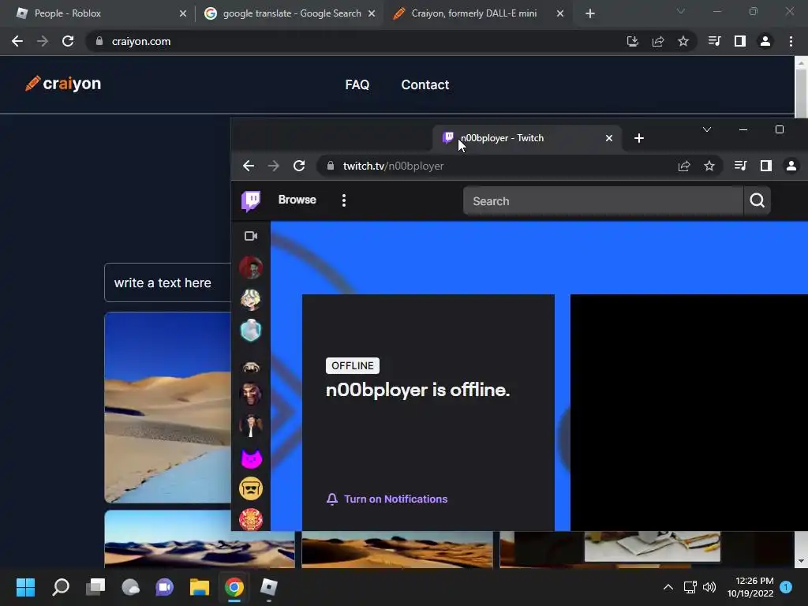808x606 pixels.
Task: Expand the tab search dropdown in the Craiyon window
Action: coord(681,11)
